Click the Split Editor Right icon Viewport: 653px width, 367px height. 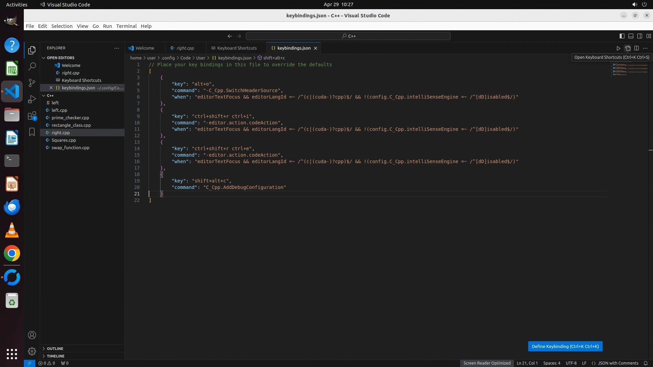point(636,48)
